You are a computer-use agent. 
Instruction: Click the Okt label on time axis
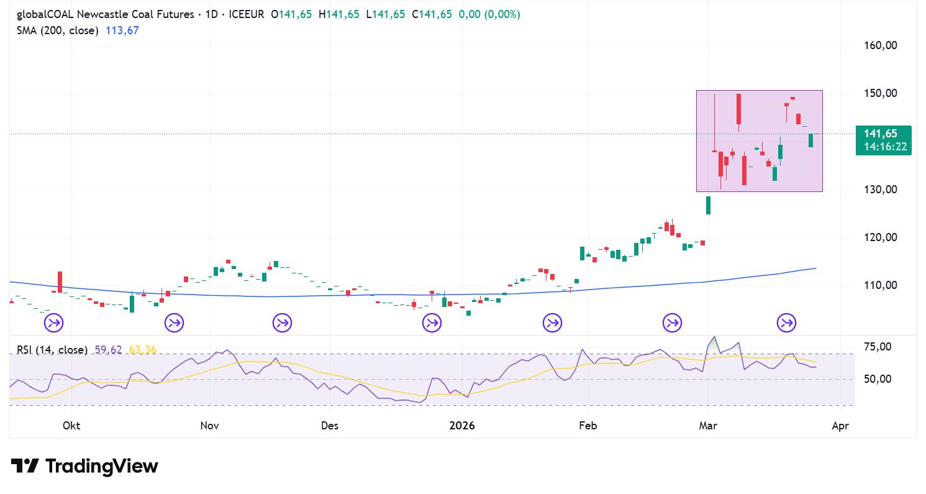click(x=72, y=426)
